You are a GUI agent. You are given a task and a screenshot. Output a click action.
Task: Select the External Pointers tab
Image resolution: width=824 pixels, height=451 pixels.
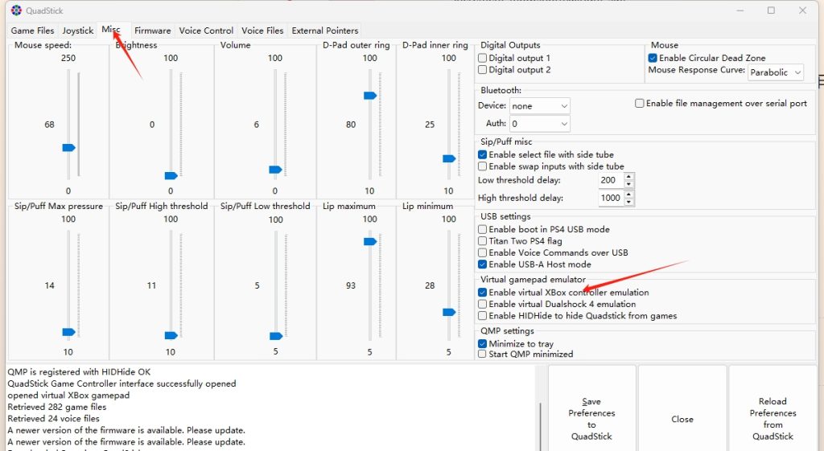(x=325, y=31)
